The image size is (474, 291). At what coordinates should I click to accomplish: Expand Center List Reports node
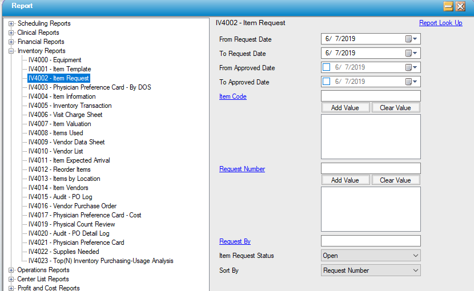(11, 279)
